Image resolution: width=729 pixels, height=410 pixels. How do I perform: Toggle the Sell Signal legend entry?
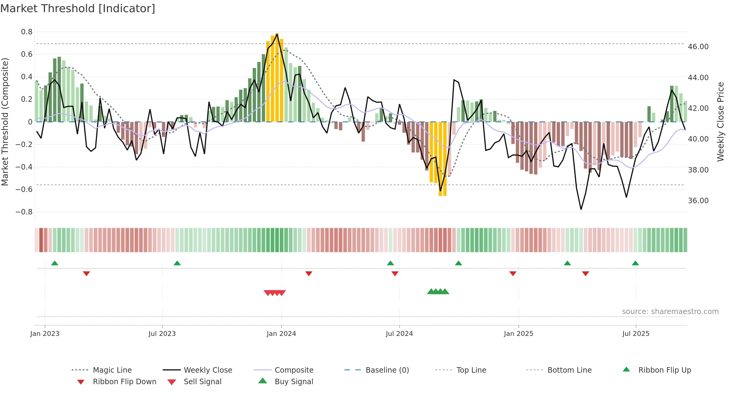pyautogui.click(x=194, y=382)
